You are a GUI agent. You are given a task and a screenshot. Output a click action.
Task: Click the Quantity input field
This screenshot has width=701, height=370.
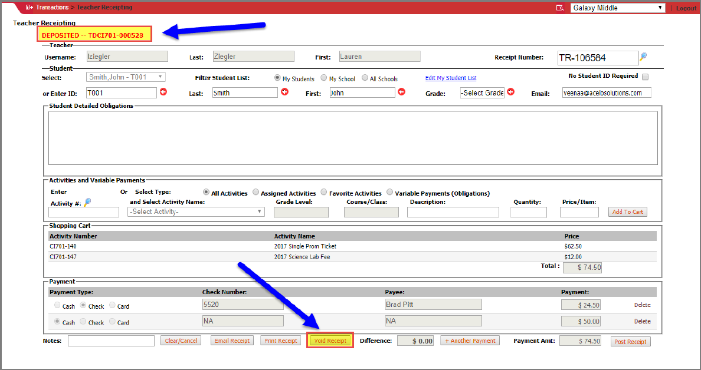[529, 212]
